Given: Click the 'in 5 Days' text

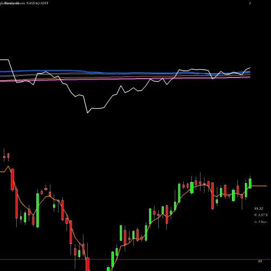Looking at the screenshot, I should pos(261,222).
